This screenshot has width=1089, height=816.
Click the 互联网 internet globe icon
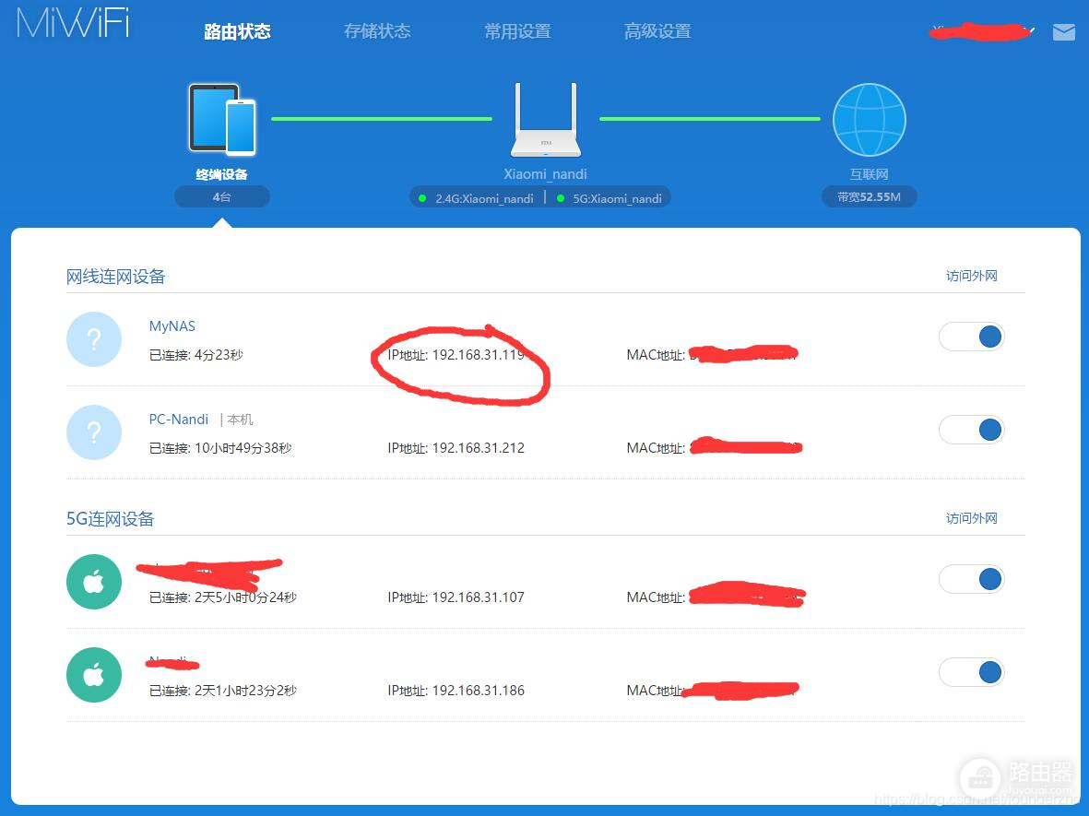[869, 118]
